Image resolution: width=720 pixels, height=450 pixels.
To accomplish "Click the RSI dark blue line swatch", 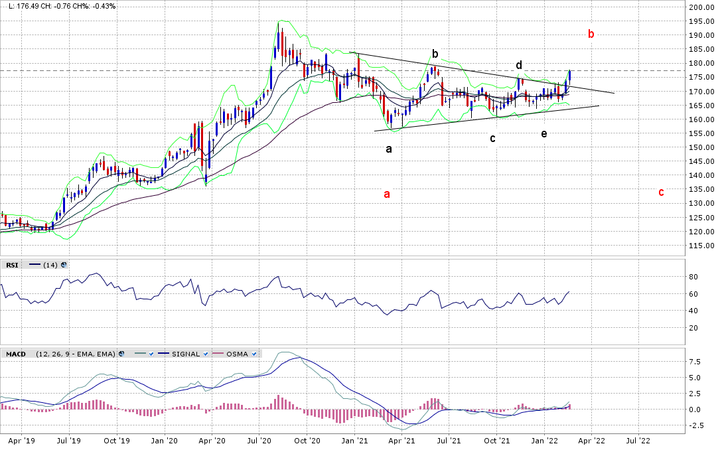I will point(35,265).
